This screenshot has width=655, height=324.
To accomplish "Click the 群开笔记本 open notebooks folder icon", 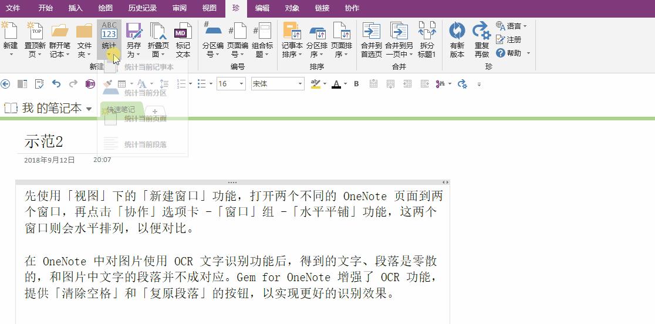I will tap(60, 31).
